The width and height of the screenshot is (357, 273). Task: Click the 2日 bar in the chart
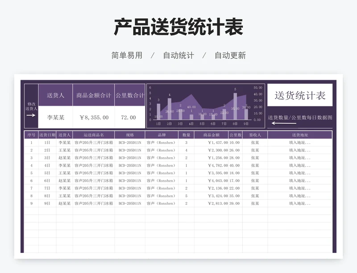pos(169,109)
